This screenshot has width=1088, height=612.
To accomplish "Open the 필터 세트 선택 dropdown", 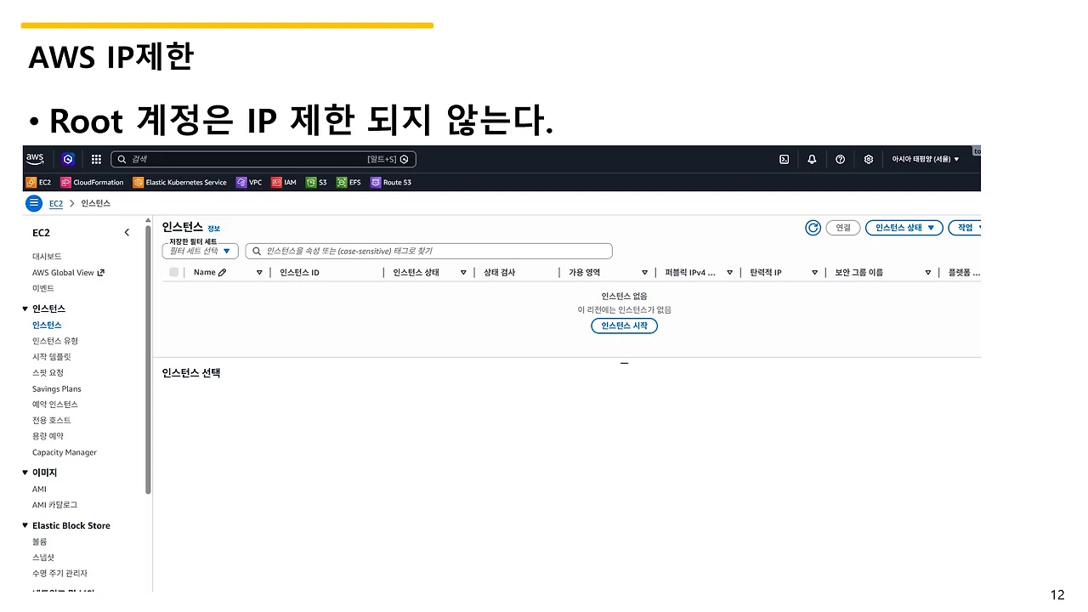I will [x=199, y=251].
